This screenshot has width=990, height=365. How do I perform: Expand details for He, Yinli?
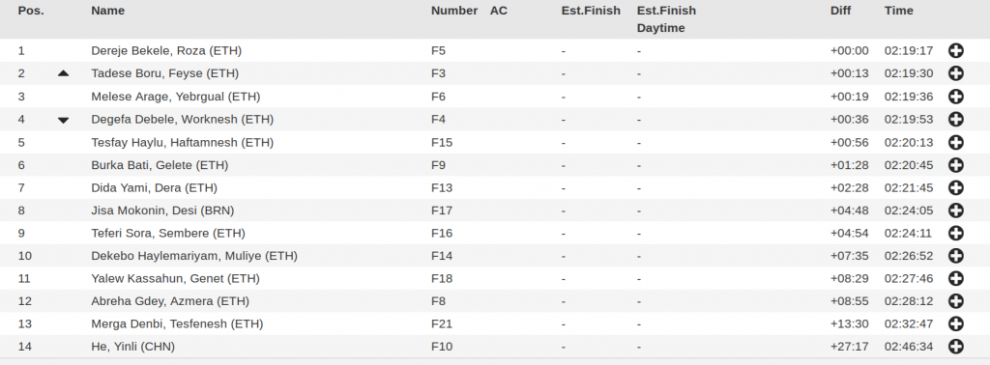pos(956,347)
